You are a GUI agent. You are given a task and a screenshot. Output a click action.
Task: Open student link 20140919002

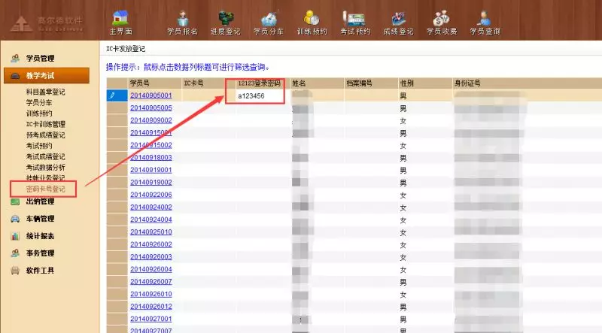[x=151, y=182]
